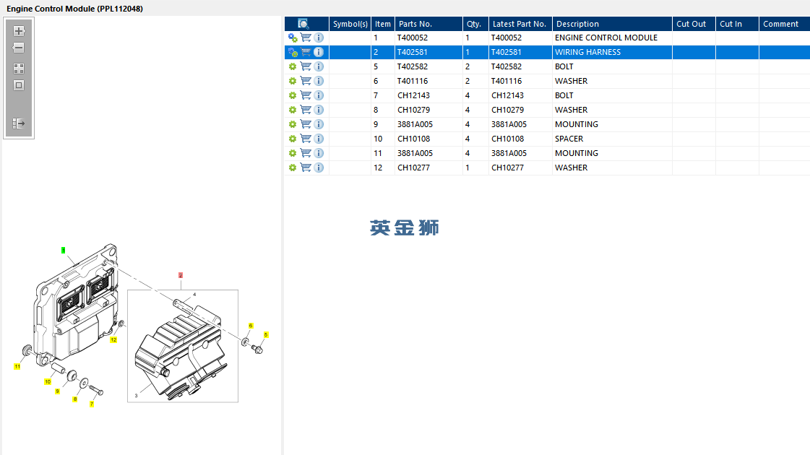This screenshot has height=455, width=810.
Task: Click parts number CH10277
Action: coord(413,168)
